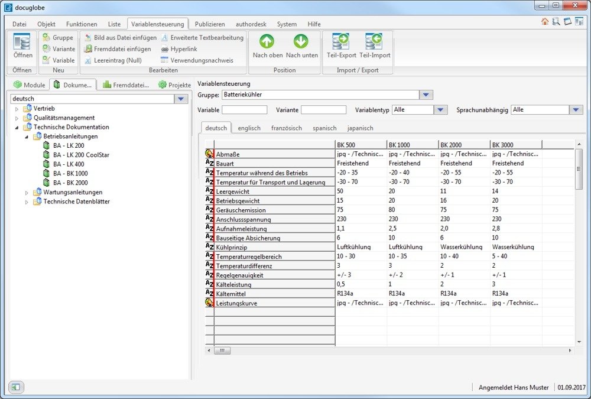The width and height of the screenshot is (591, 399).
Task: Click the Variable input field
Action: coord(244,110)
